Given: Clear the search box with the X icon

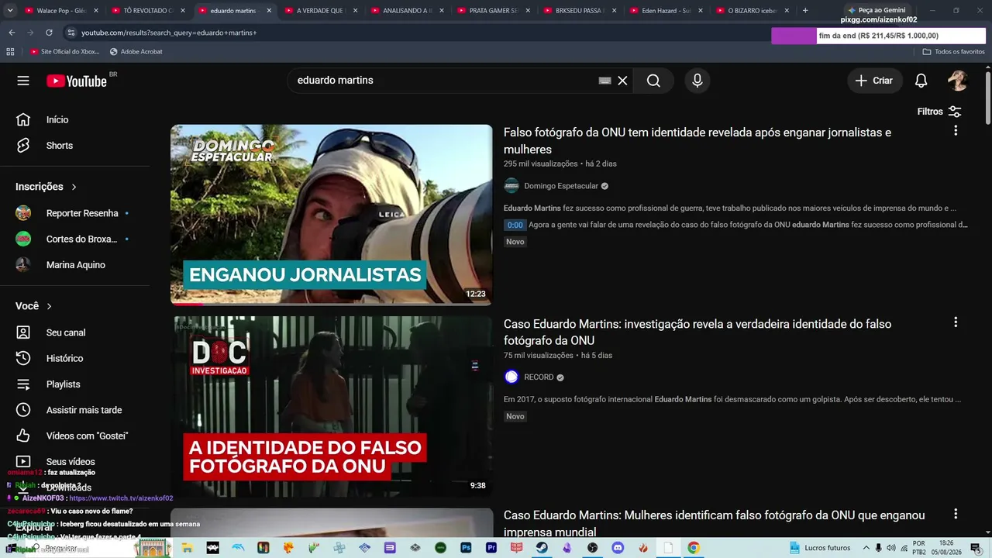Looking at the screenshot, I should click(x=622, y=81).
